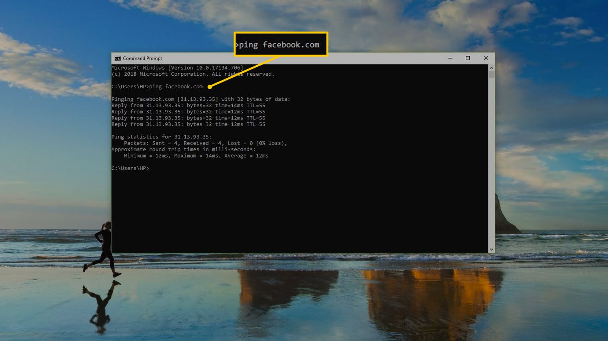Close the Command Prompt window
This screenshot has width=608, height=341.
pos(486,58)
